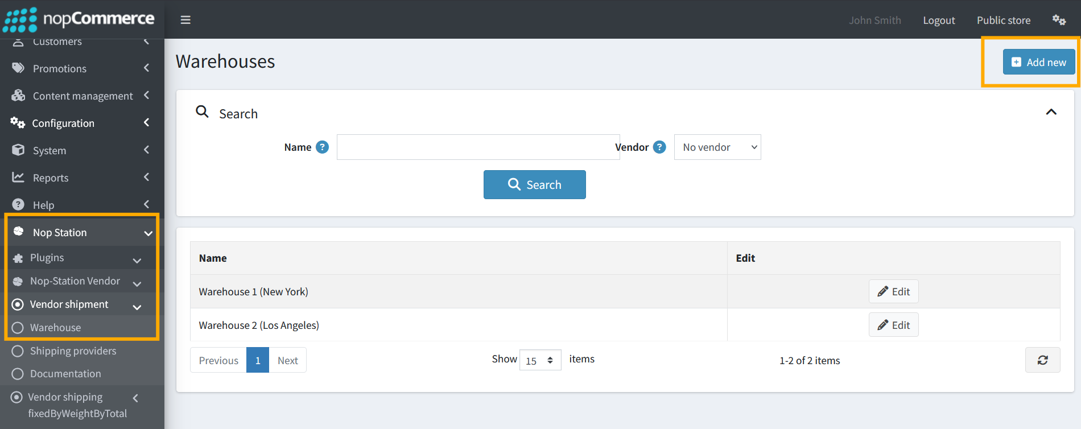The height and width of the screenshot is (429, 1081).
Task: Click the '1-2 of 2 items' text
Action: 810,361
